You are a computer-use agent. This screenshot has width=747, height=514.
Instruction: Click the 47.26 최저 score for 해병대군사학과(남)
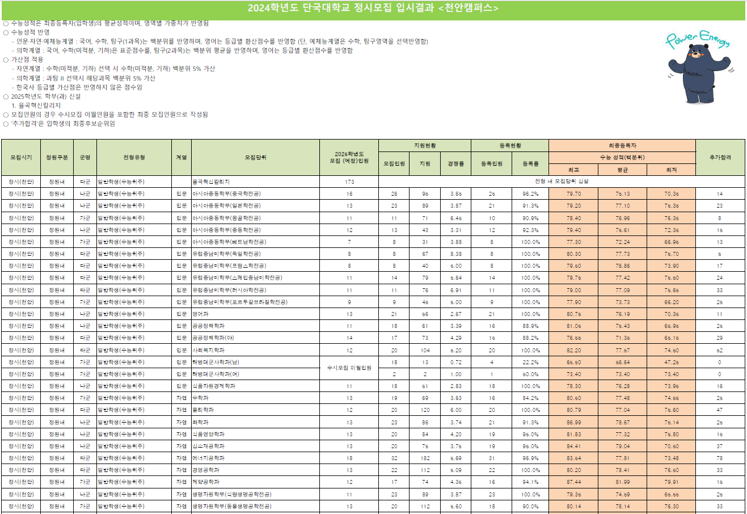(671, 362)
